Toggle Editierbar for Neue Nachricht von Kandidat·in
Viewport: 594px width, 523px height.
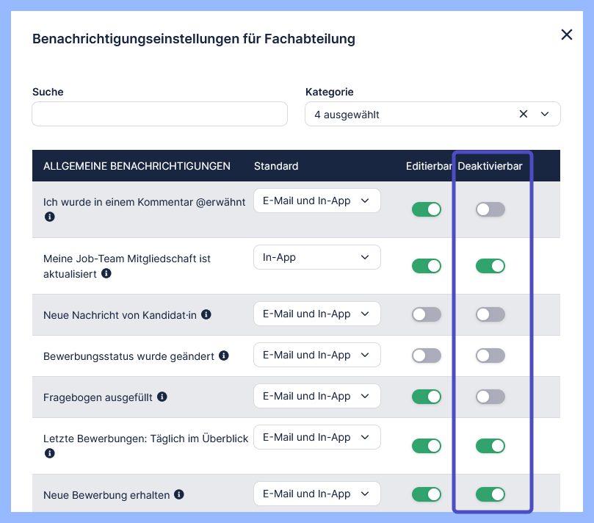point(427,314)
